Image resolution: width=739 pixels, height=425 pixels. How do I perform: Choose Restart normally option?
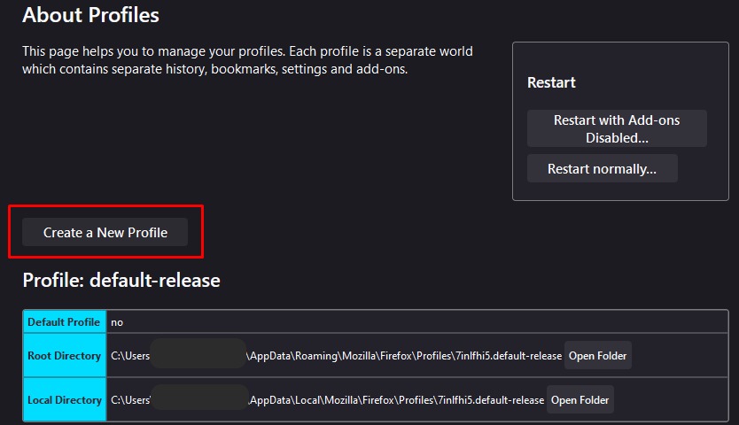602,168
